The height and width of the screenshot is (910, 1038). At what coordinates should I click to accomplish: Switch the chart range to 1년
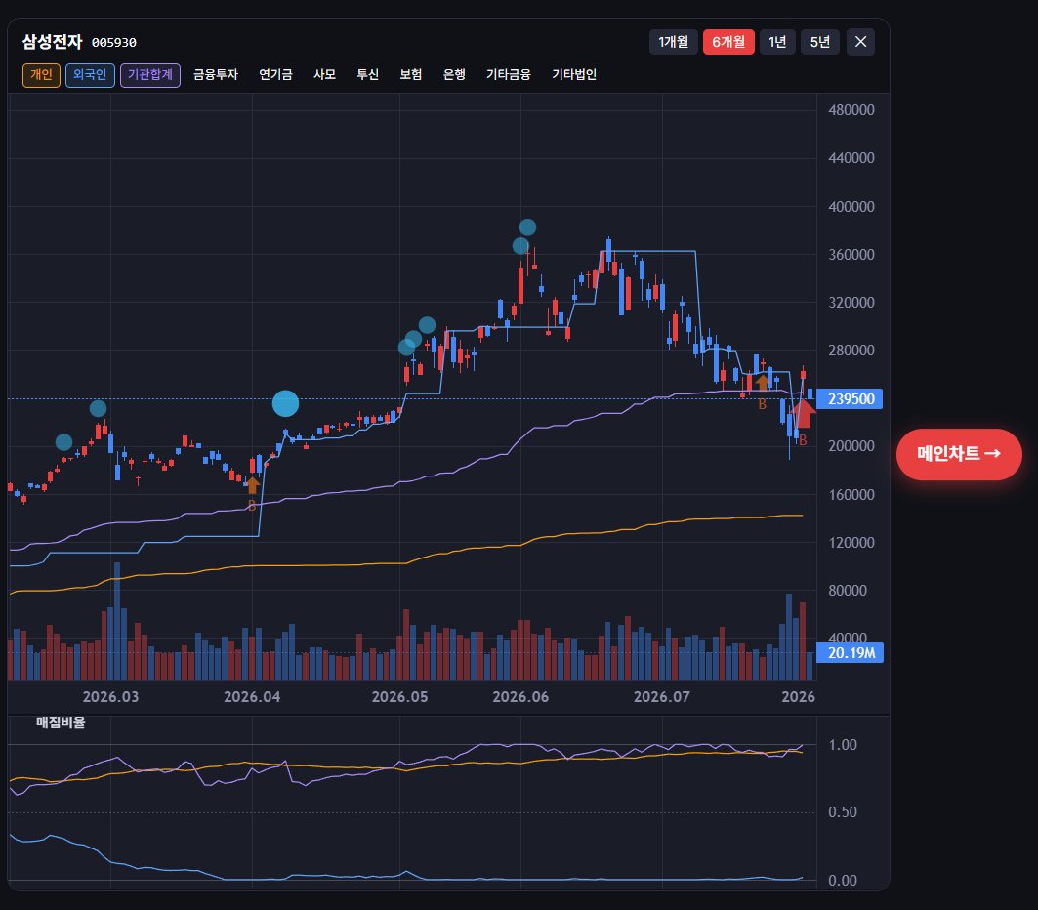click(x=777, y=42)
